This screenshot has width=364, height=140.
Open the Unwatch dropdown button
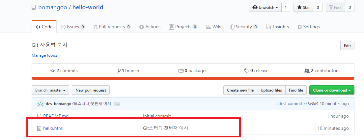click(265, 8)
